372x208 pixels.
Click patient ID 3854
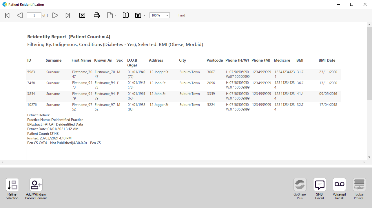pos(31,94)
